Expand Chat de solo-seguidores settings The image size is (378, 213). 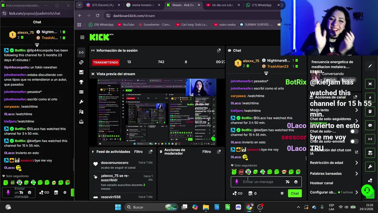[x=356, y=121]
